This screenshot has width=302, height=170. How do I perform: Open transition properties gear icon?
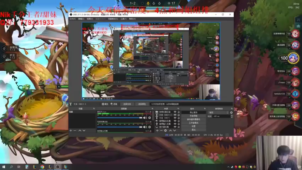point(231,113)
